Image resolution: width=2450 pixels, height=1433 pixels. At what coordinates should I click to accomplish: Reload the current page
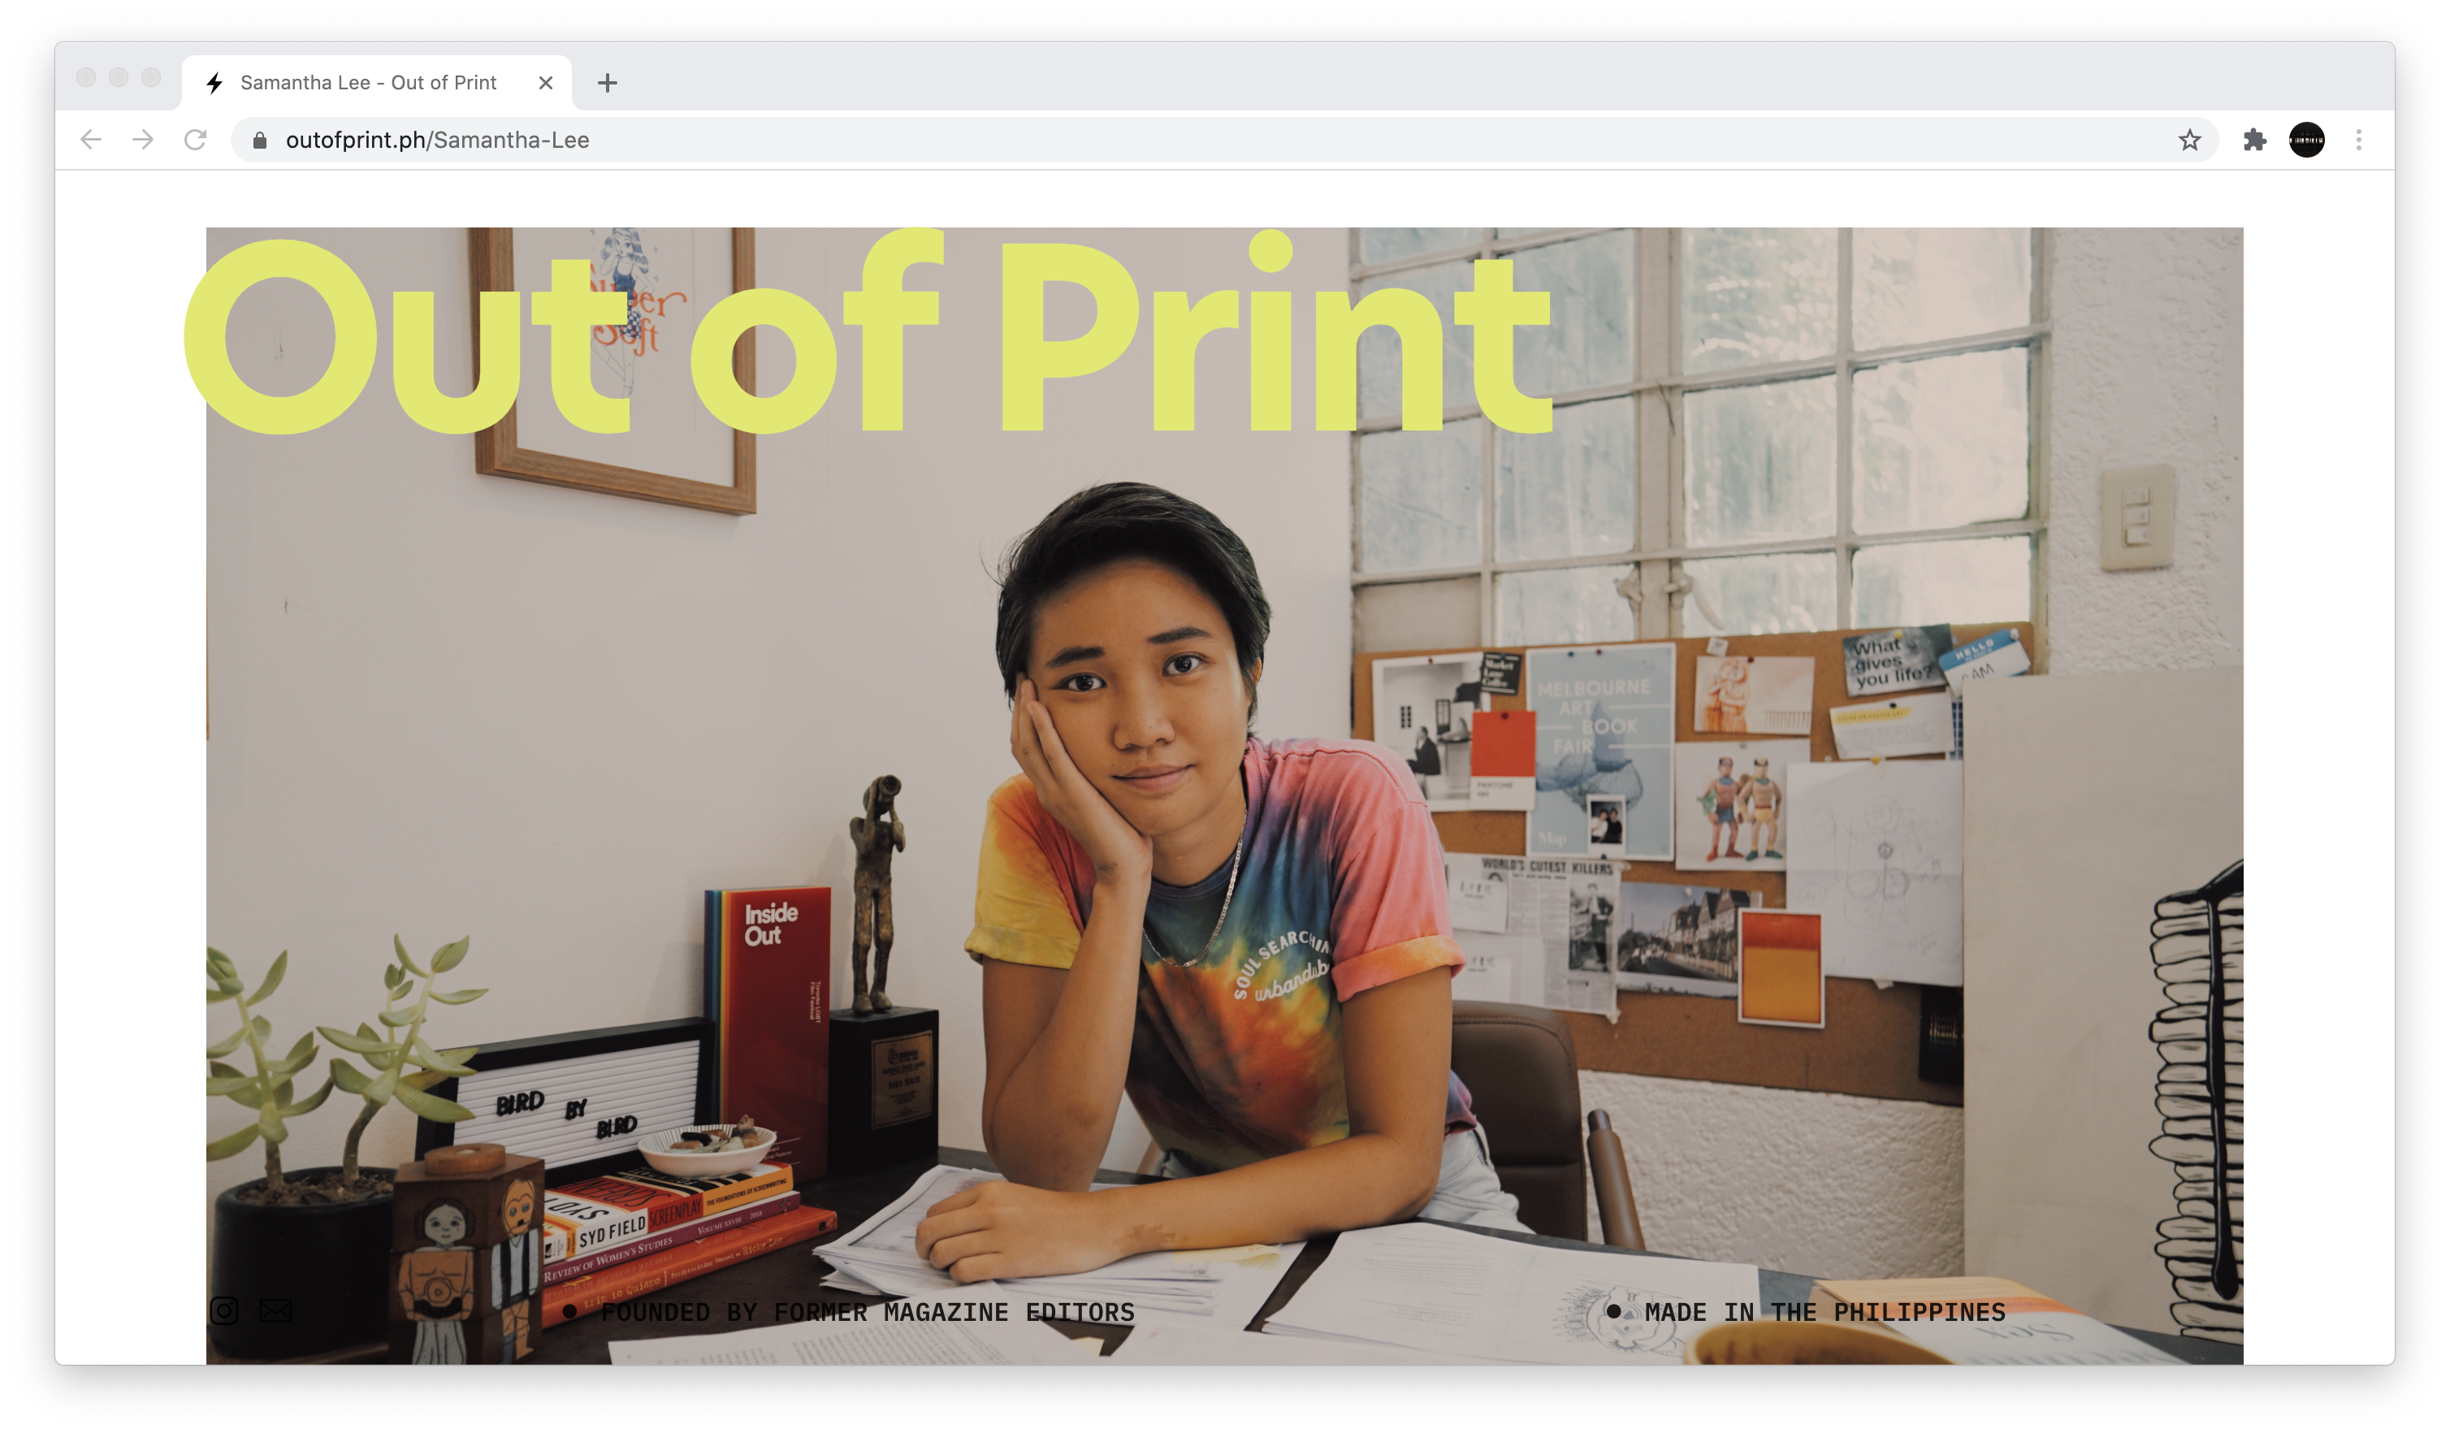point(196,140)
